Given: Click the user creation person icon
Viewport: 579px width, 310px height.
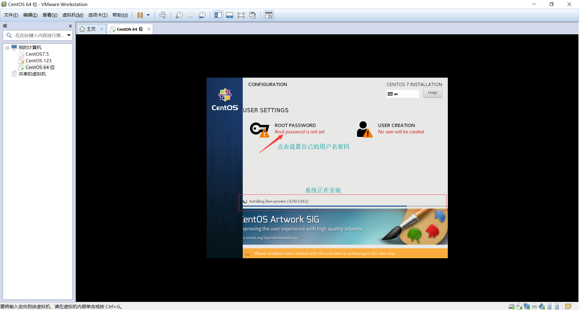Looking at the screenshot, I should pos(365,129).
